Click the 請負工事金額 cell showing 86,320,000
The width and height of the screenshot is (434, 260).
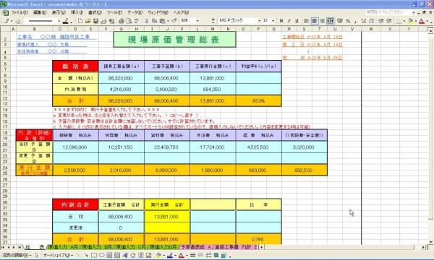click(122, 78)
